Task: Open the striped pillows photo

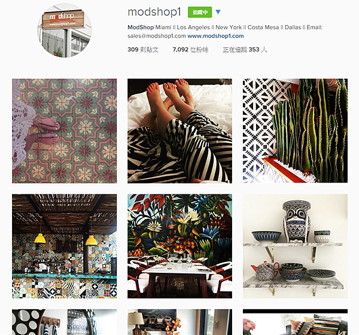Action: pos(295,322)
